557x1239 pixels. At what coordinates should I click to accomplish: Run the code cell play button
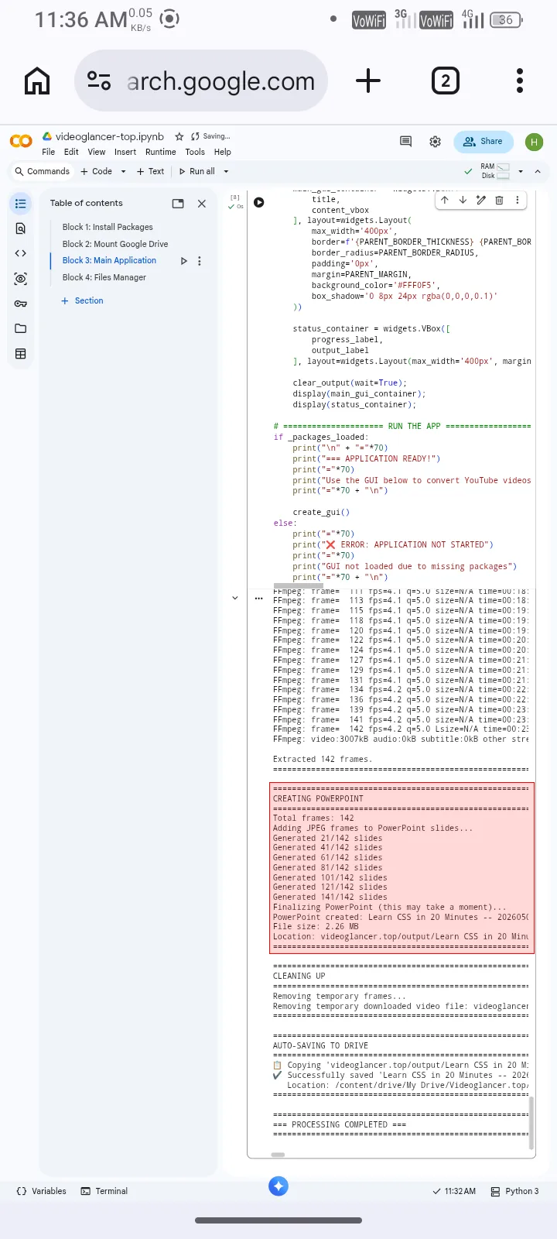point(259,202)
